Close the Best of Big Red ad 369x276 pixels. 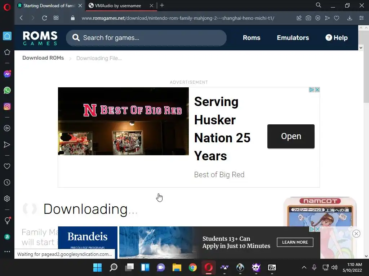[317, 89]
